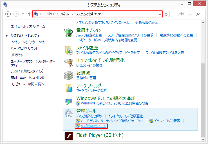Click the red Flash Player icon
This screenshot has height=144, width=208.
click(x=69, y=136)
